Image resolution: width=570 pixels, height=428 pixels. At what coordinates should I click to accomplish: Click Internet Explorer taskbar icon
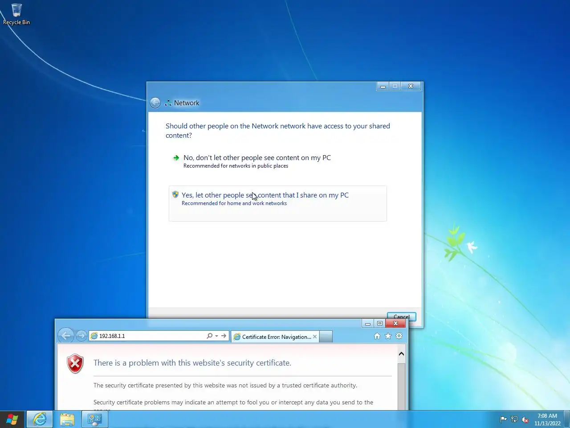coord(40,419)
